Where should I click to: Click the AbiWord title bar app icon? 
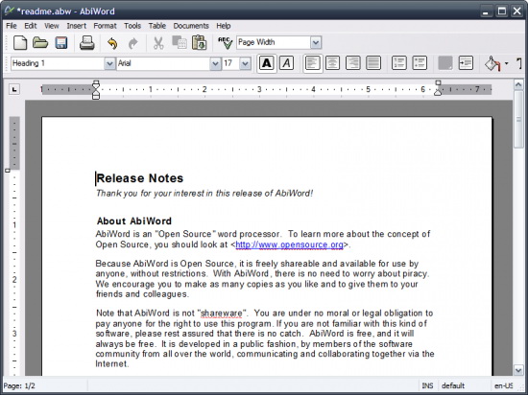(9, 11)
